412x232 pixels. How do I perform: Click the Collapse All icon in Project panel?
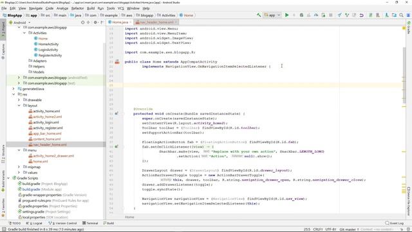(x=88, y=23)
